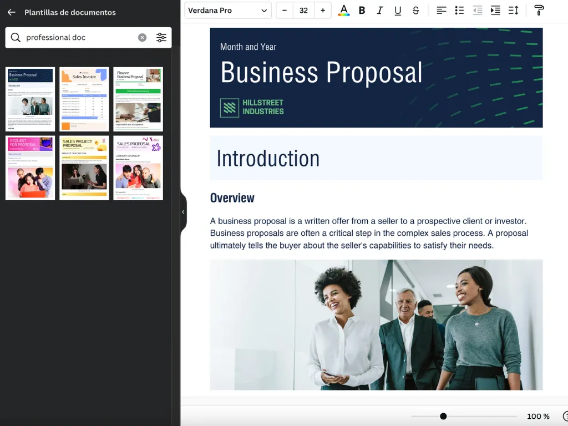Click the font size value 32

tap(303, 11)
